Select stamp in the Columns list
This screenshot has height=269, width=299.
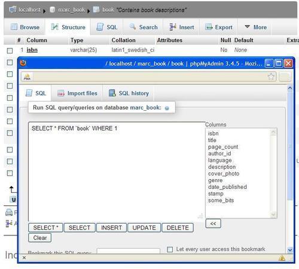(216, 194)
